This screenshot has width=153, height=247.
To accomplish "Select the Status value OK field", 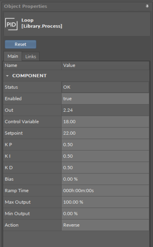I will tap(105, 87).
